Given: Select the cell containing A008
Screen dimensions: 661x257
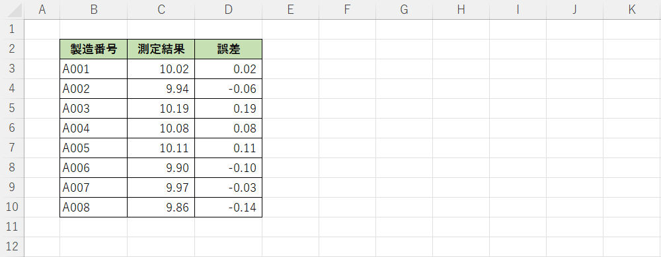Looking at the screenshot, I should tap(94, 208).
